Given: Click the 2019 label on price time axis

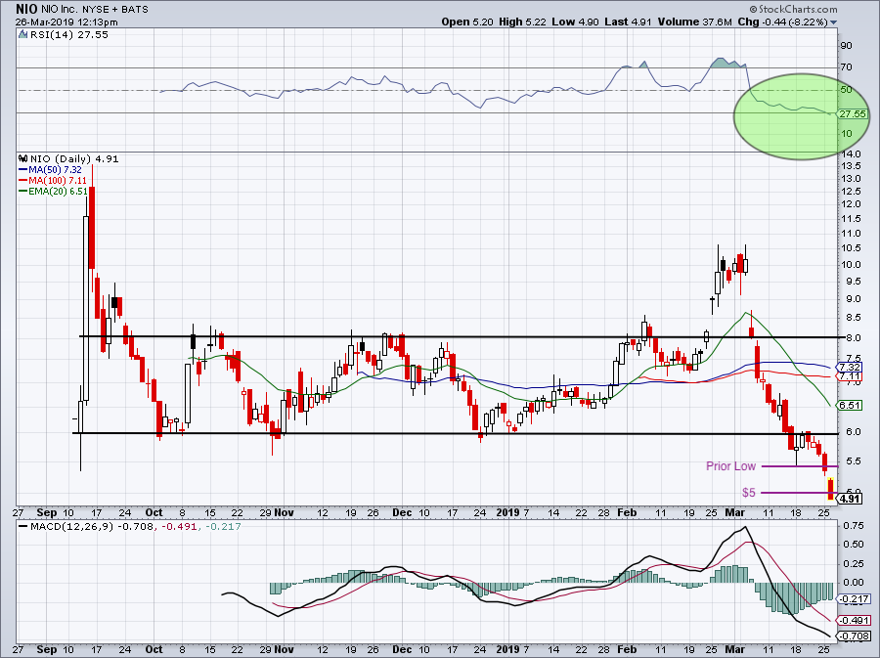Looking at the screenshot, I should pos(508,512).
